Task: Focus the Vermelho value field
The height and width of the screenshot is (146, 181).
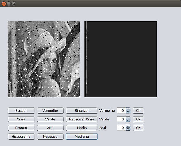Action: click(x=121, y=111)
